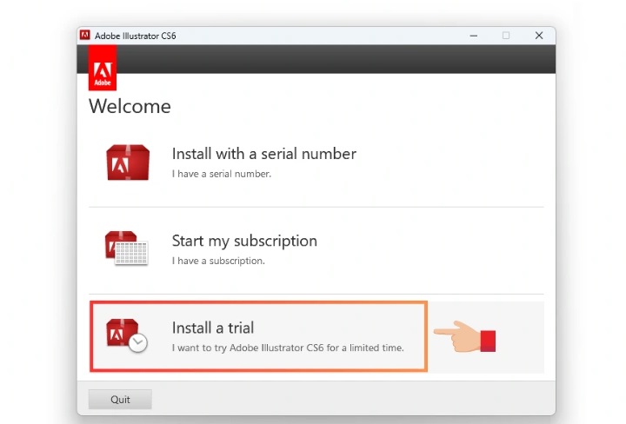Click 'I want to try Adobe Illustrator CS6' text
The image size is (626, 424).
pyautogui.click(x=248, y=348)
